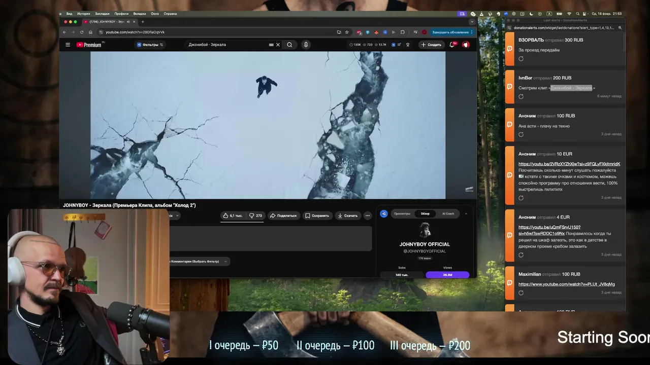Open browser extensions puzzle icon
Viewport: 650px width, 365px height.
click(402, 32)
